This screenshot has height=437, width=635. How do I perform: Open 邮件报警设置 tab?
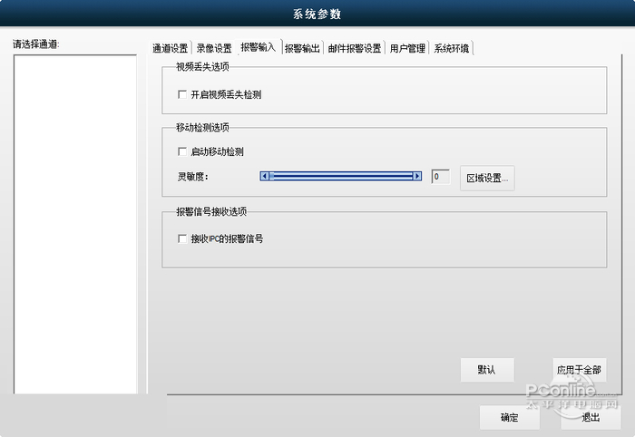tap(355, 48)
